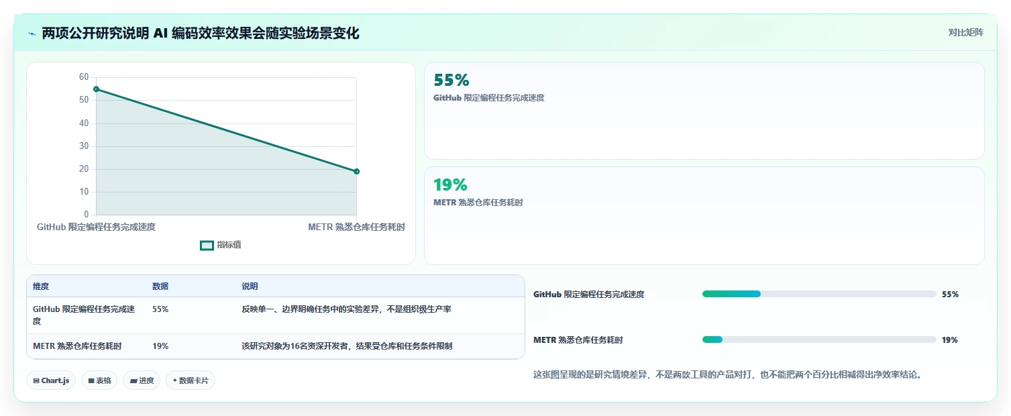Click the chart x-axis label METR 熟悉仓库任务耗时
Image resolution: width=1011 pixels, height=416 pixels.
[x=356, y=227]
